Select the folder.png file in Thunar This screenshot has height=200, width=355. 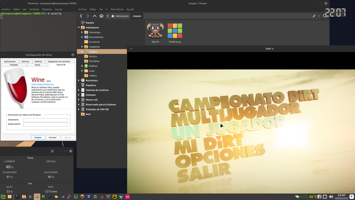pyautogui.click(x=175, y=33)
